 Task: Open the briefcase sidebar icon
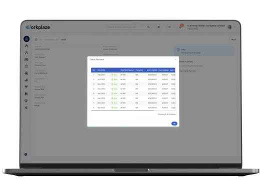(26, 59)
